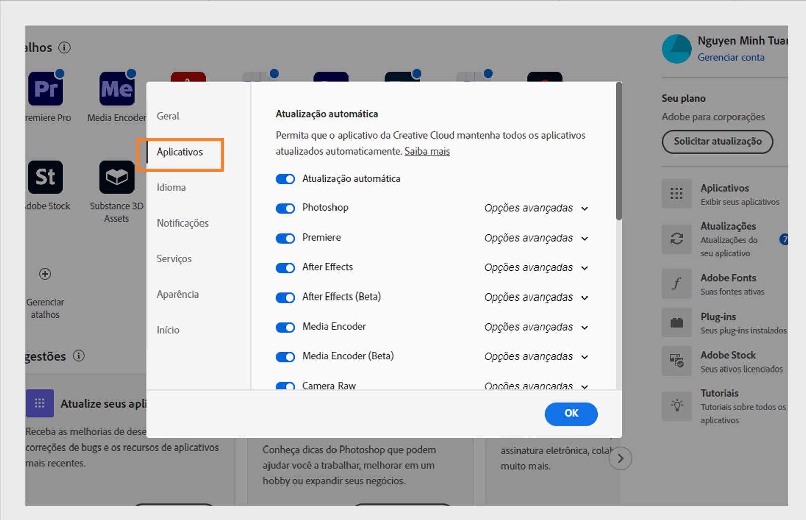Screen dimensions: 806x520
Task: Select the Aplicativos grid icon in sidebar
Action: [677, 194]
